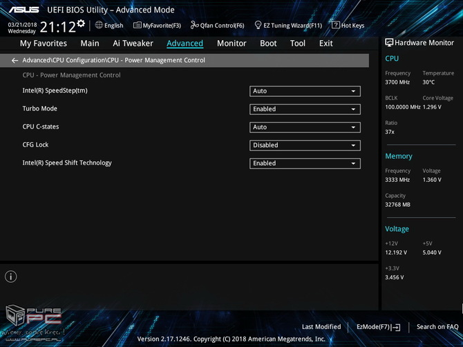This screenshot has width=463, height=347.
Task: Click the info icon in help area
Action: pos(11,276)
